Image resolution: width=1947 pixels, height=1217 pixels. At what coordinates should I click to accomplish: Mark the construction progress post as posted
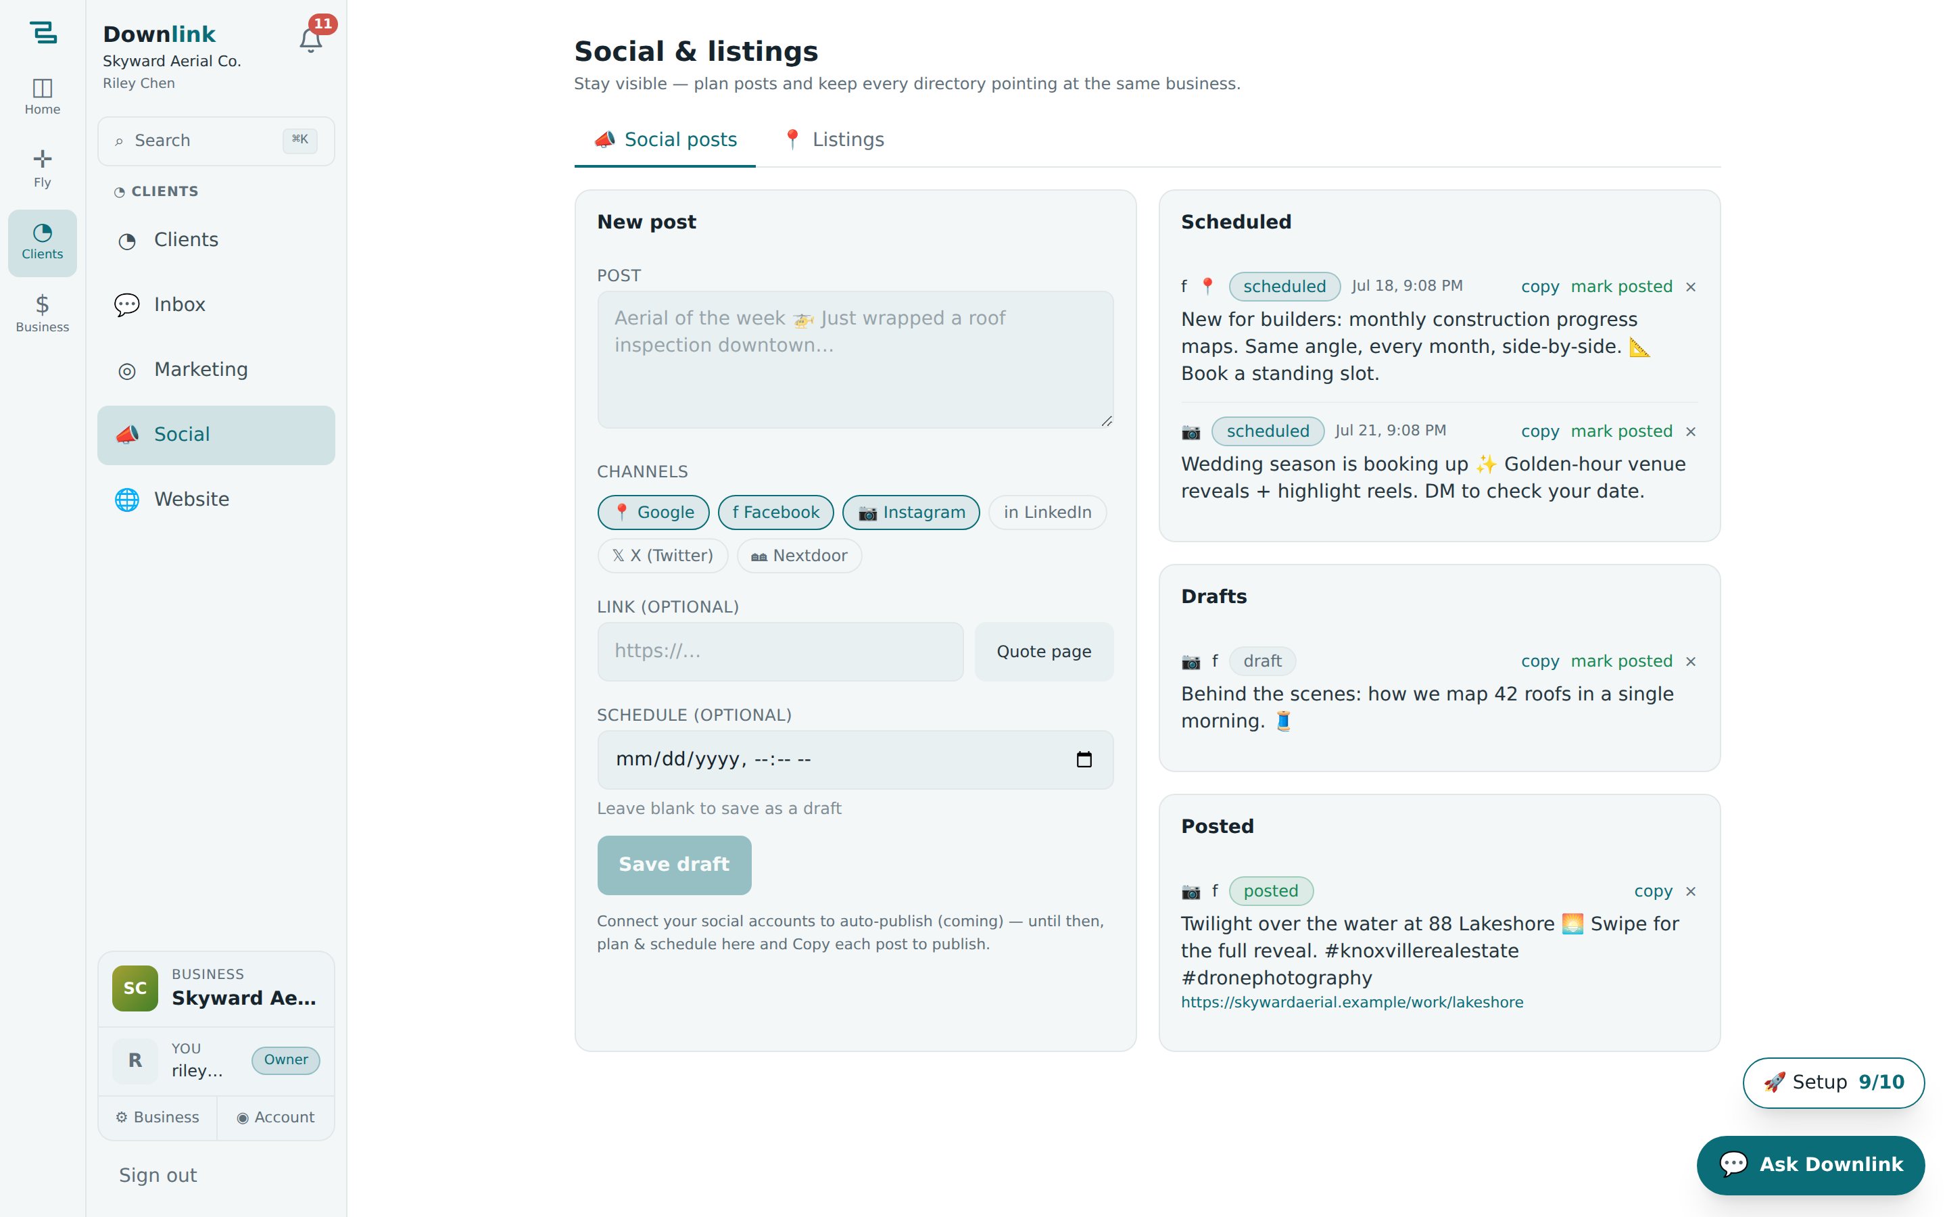pos(1621,287)
